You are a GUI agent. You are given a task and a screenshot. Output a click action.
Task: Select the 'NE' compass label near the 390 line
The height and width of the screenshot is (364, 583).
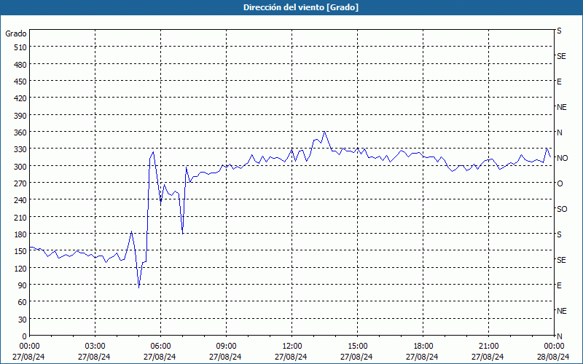pyautogui.click(x=561, y=107)
